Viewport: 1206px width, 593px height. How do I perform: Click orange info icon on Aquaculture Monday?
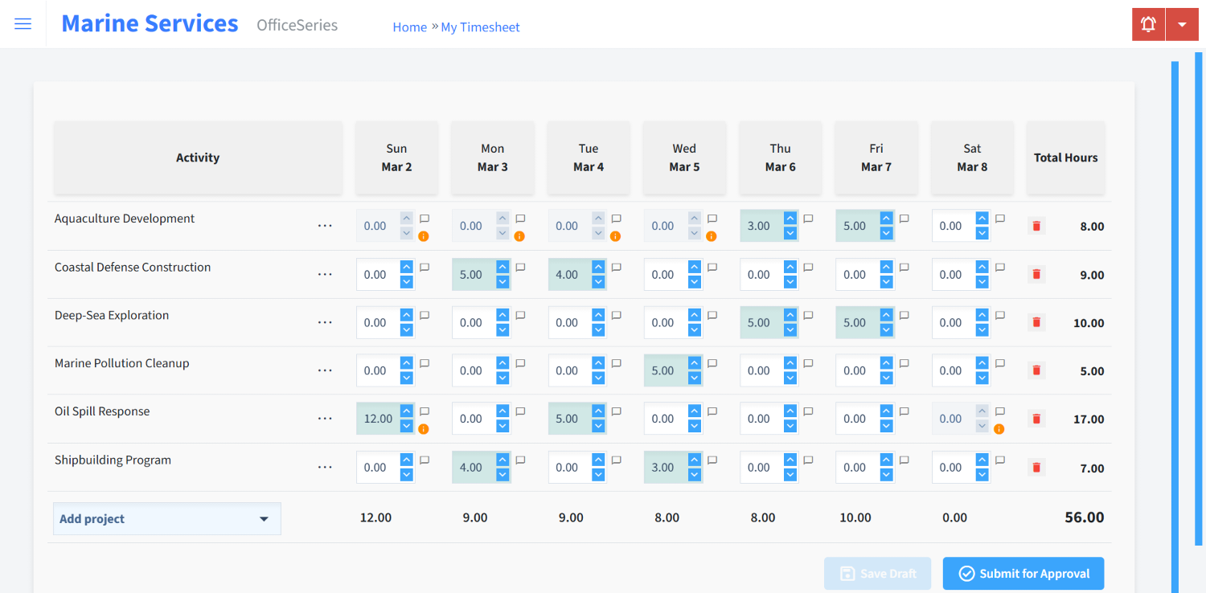click(x=519, y=236)
